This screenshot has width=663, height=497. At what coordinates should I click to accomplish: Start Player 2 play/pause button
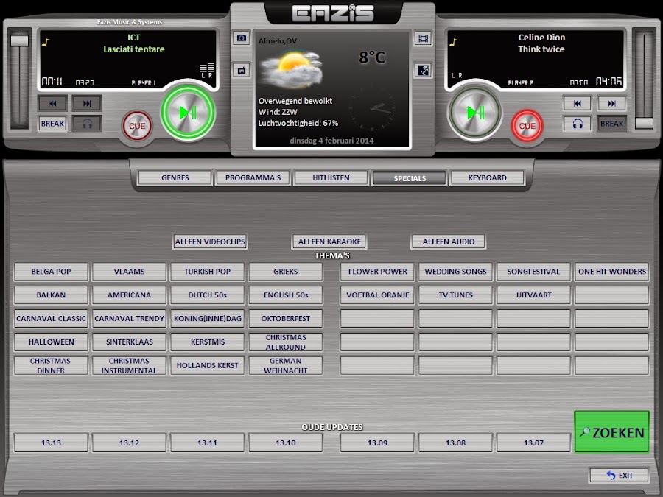(475, 113)
